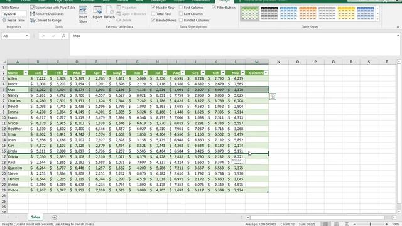
Task: Refresh external table data
Action: pyautogui.click(x=109, y=14)
